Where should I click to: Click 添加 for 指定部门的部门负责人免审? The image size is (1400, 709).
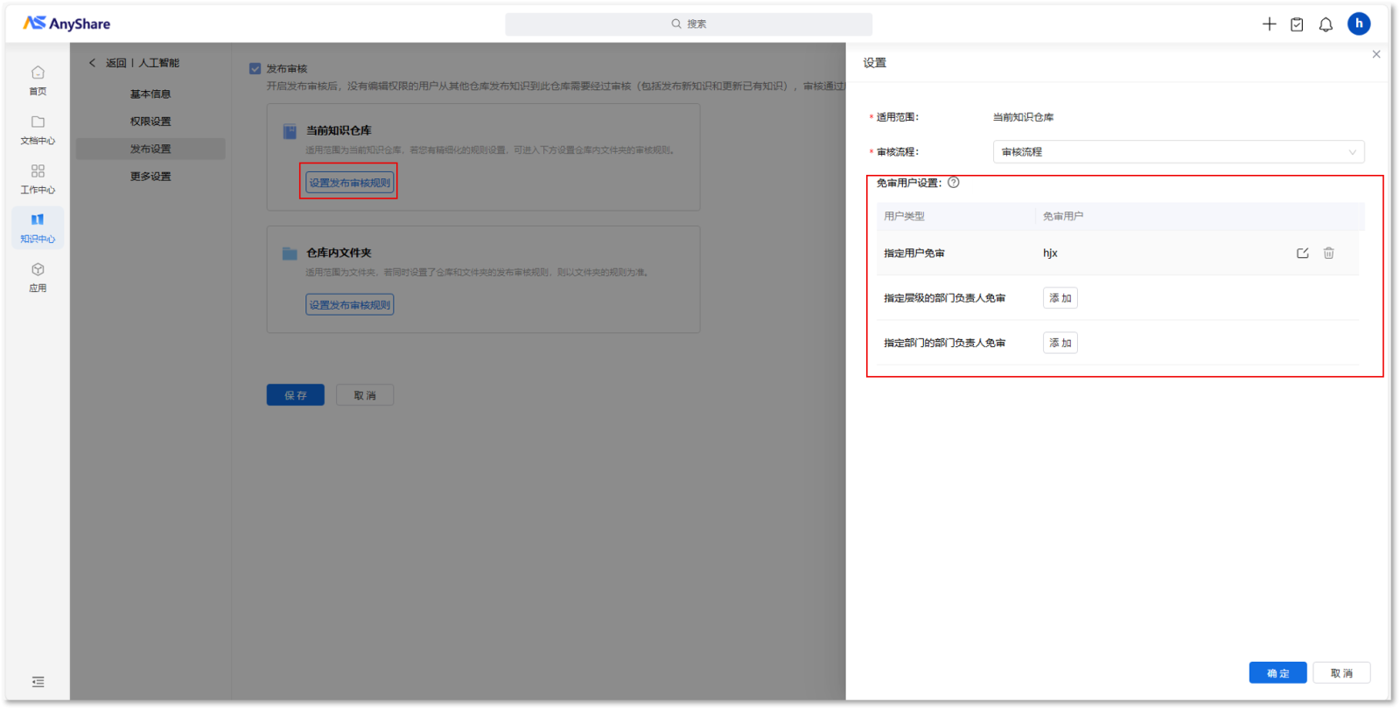tap(1060, 343)
